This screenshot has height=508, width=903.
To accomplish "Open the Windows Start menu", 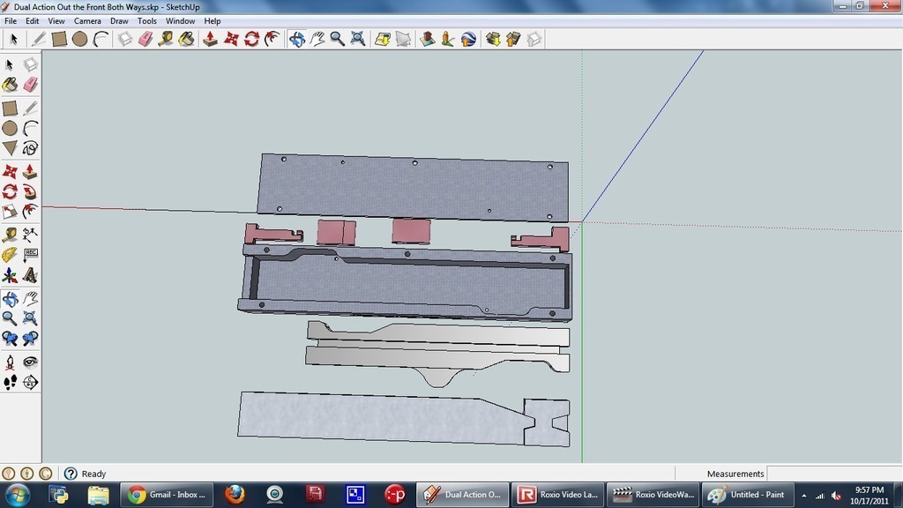I will [17, 494].
